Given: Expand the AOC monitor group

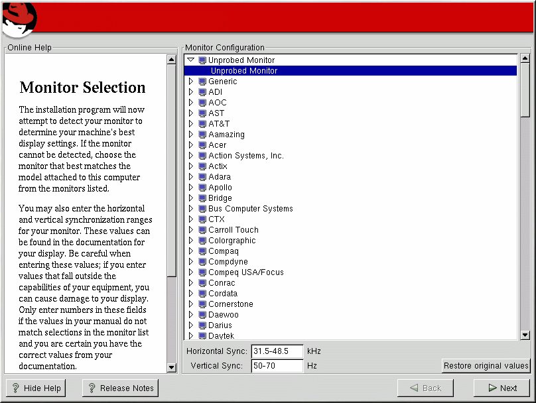Looking at the screenshot, I should coord(191,103).
